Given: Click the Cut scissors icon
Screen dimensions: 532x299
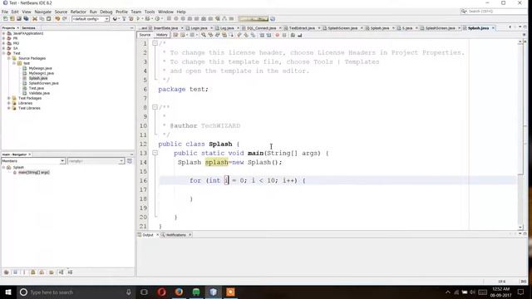Looking at the screenshot, I should click(x=35, y=18).
